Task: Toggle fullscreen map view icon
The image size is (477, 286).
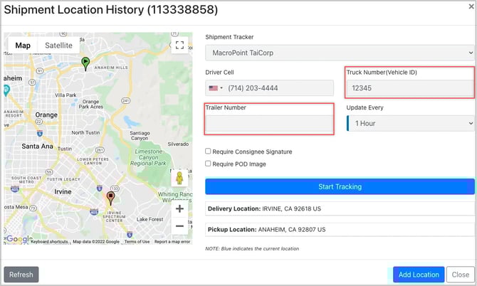Action: [x=179, y=46]
